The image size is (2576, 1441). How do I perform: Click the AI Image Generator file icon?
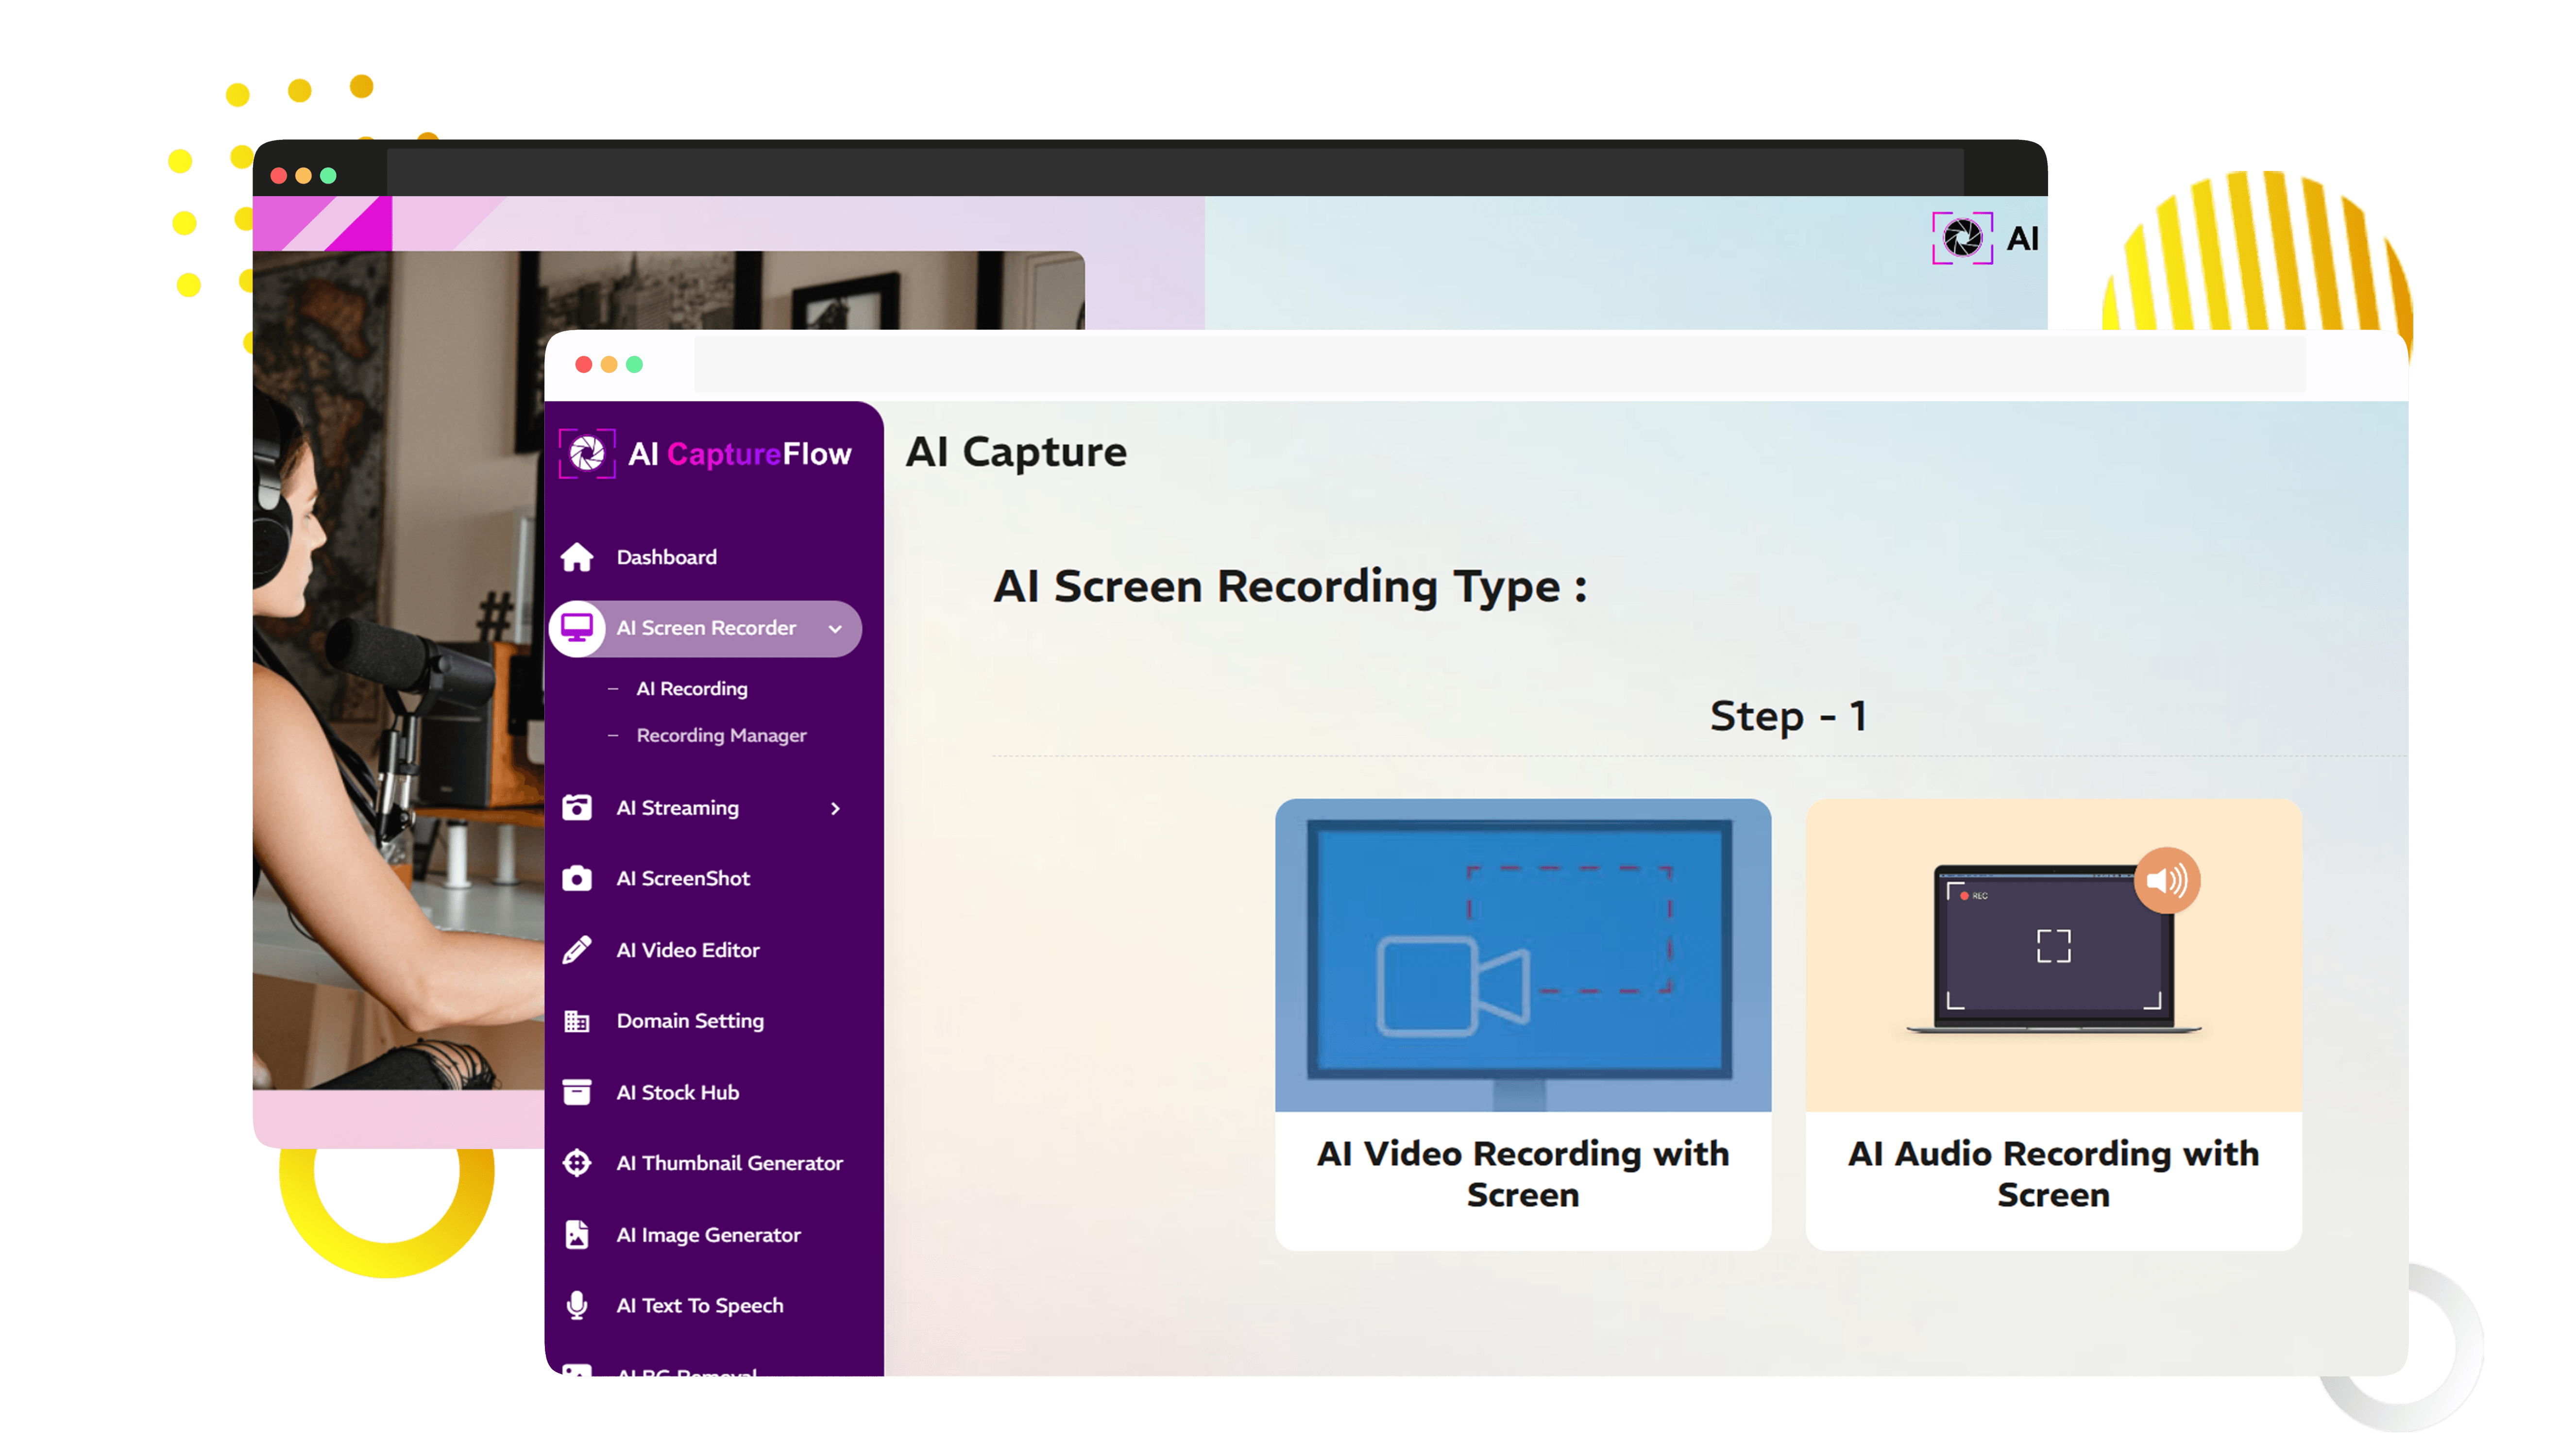click(x=577, y=1235)
